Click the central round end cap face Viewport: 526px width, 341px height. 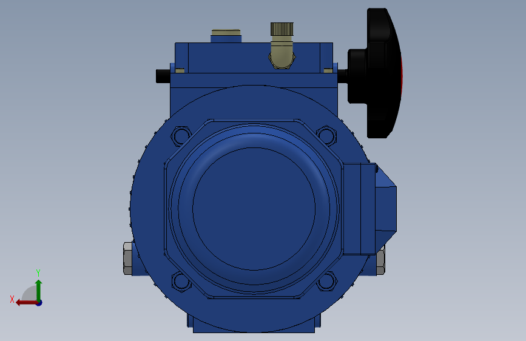254,209
